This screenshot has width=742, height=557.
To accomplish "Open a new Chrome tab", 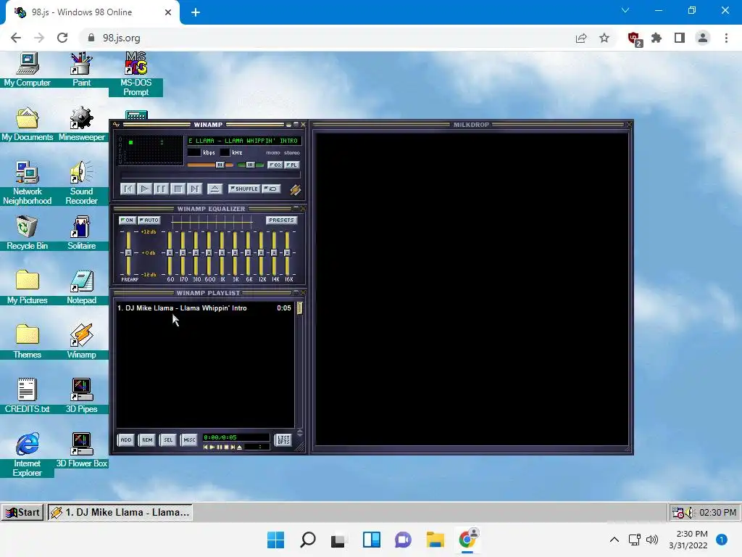I will (x=196, y=12).
